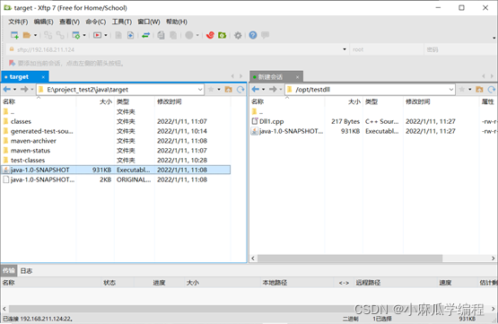Open the 窗口(W) menu

pos(149,22)
